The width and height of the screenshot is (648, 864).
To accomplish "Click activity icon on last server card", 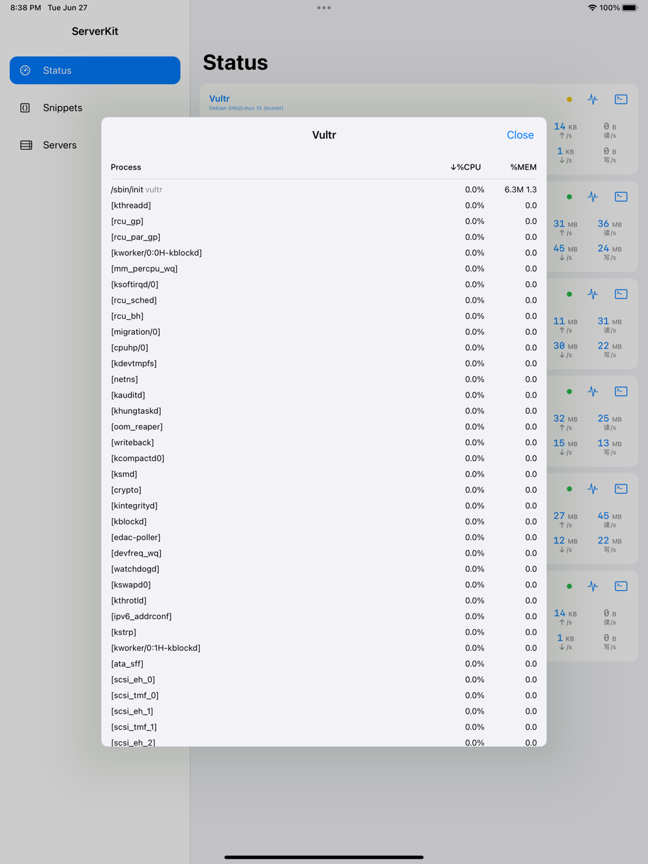I will tap(593, 586).
